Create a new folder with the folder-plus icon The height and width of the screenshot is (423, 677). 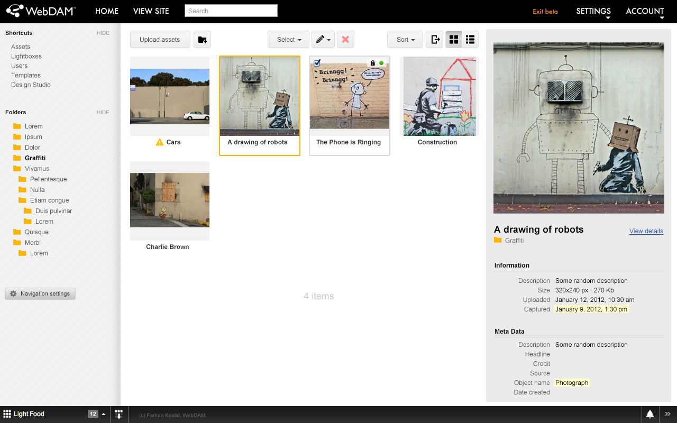[x=202, y=40]
